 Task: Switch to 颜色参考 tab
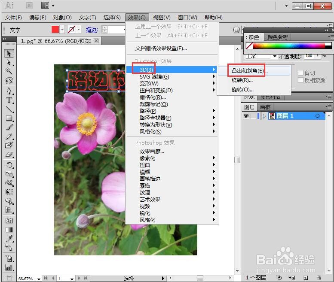[277, 37]
